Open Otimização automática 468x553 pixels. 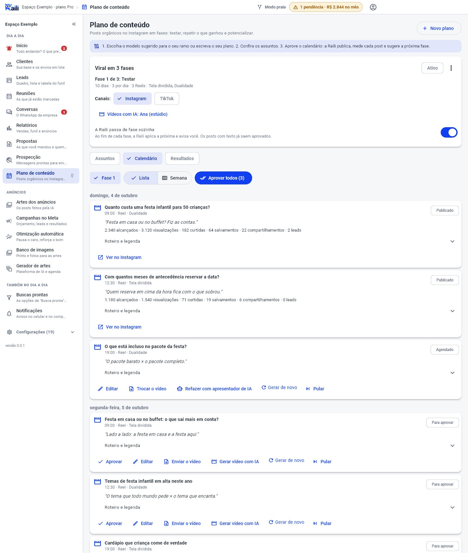coord(41,236)
